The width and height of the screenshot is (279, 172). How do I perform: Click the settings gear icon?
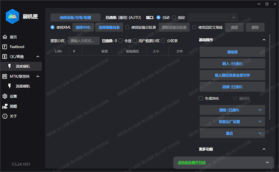pos(5,96)
